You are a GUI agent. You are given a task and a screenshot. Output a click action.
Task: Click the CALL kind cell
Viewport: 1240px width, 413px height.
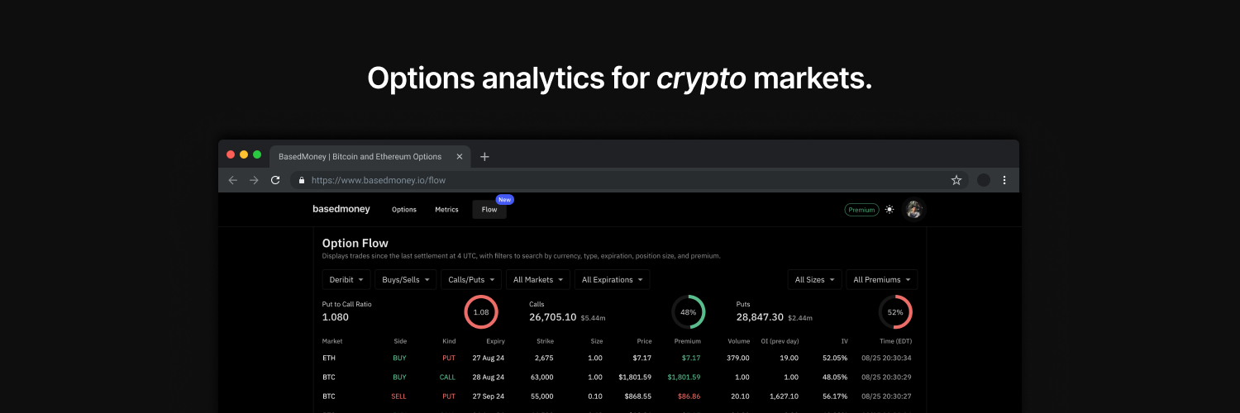[x=447, y=377]
